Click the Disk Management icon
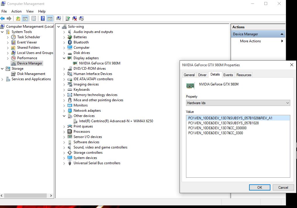297x208 pixels. pyautogui.click(x=13, y=74)
